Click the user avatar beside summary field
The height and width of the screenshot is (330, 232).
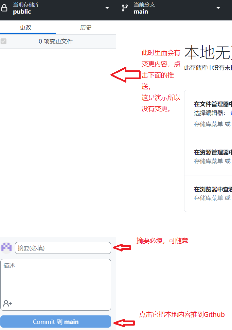click(6, 247)
